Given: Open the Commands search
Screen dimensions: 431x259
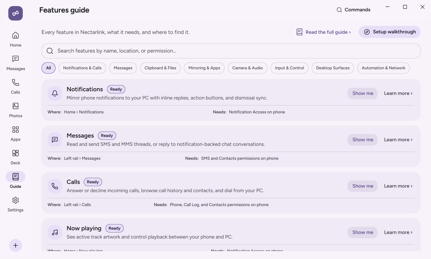Looking at the screenshot, I should (x=353, y=10).
